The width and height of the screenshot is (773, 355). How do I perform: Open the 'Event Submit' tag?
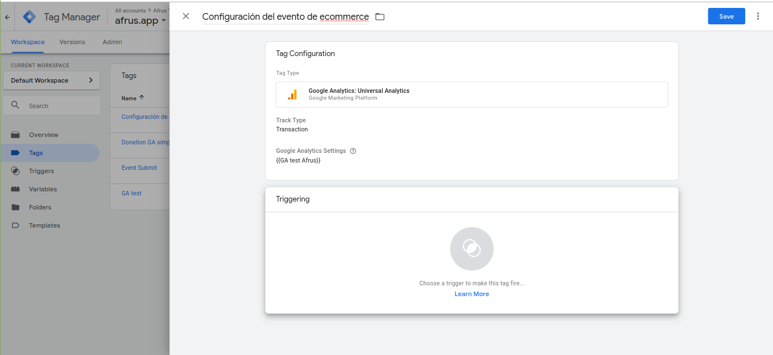[139, 168]
